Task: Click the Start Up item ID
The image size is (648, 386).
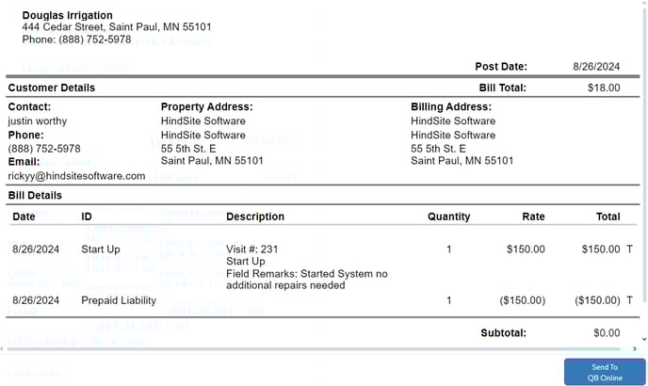Action: click(101, 249)
